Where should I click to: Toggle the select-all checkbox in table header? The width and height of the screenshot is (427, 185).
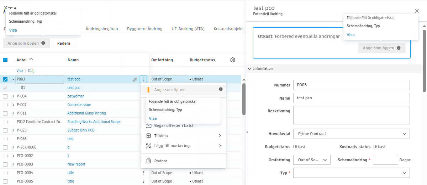tap(5, 60)
